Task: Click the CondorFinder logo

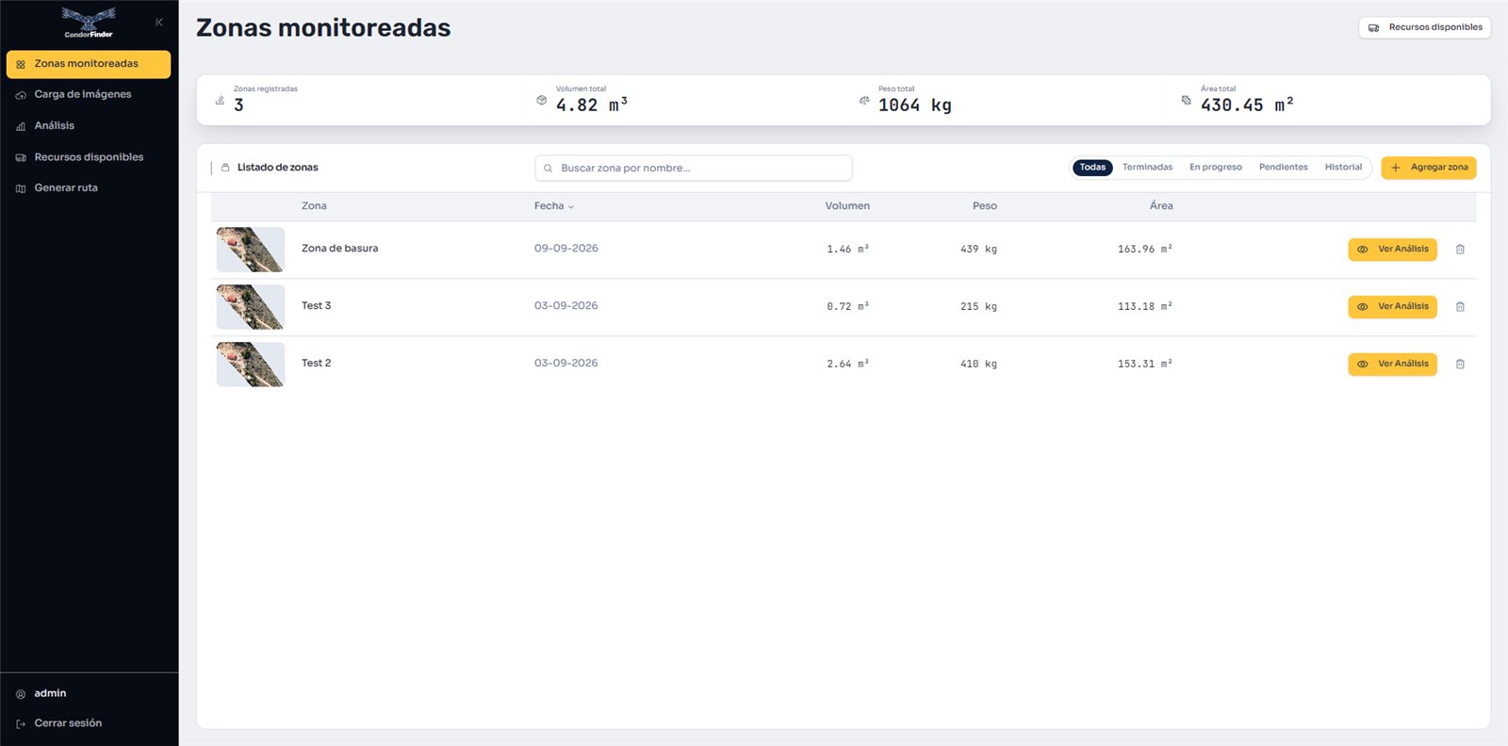Action: [89, 23]
